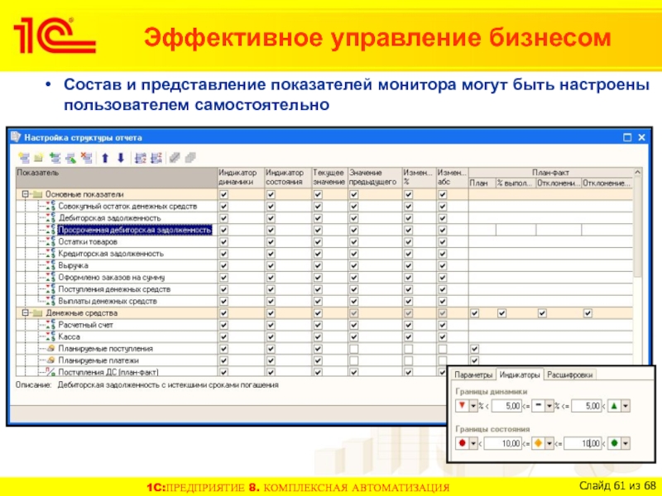Screen dimensions: 662x496
Task: Click the red down-triangle indicator swatch
Action: tap(463, 406)
